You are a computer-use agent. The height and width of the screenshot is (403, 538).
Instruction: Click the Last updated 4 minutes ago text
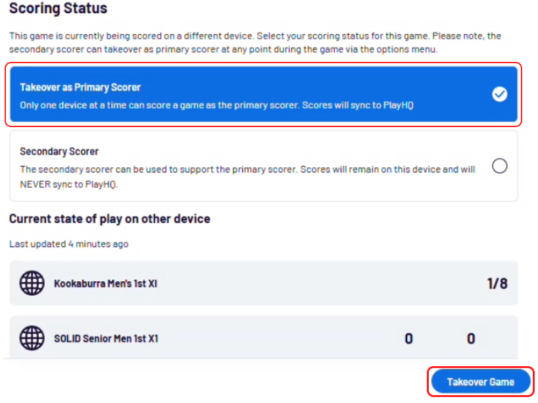click(68, 244)
